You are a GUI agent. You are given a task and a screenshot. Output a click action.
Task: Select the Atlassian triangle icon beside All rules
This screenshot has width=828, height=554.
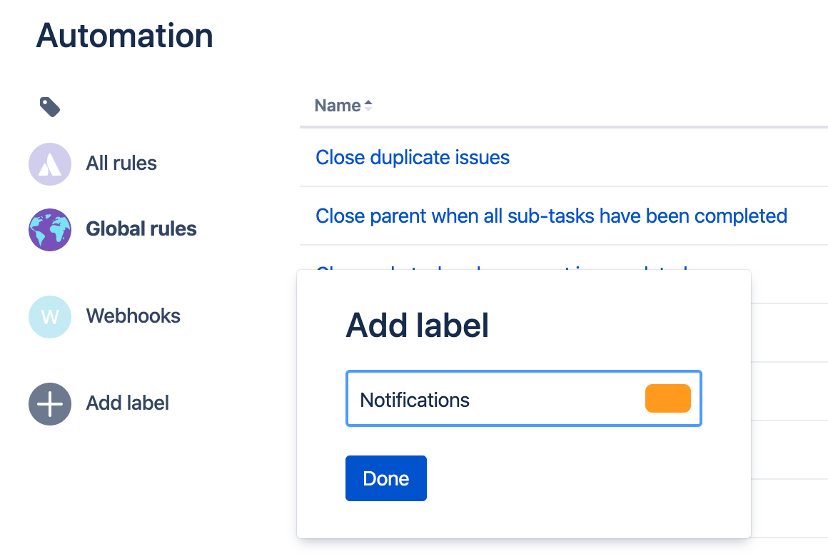pyautogui.click(x=49, y=163)
